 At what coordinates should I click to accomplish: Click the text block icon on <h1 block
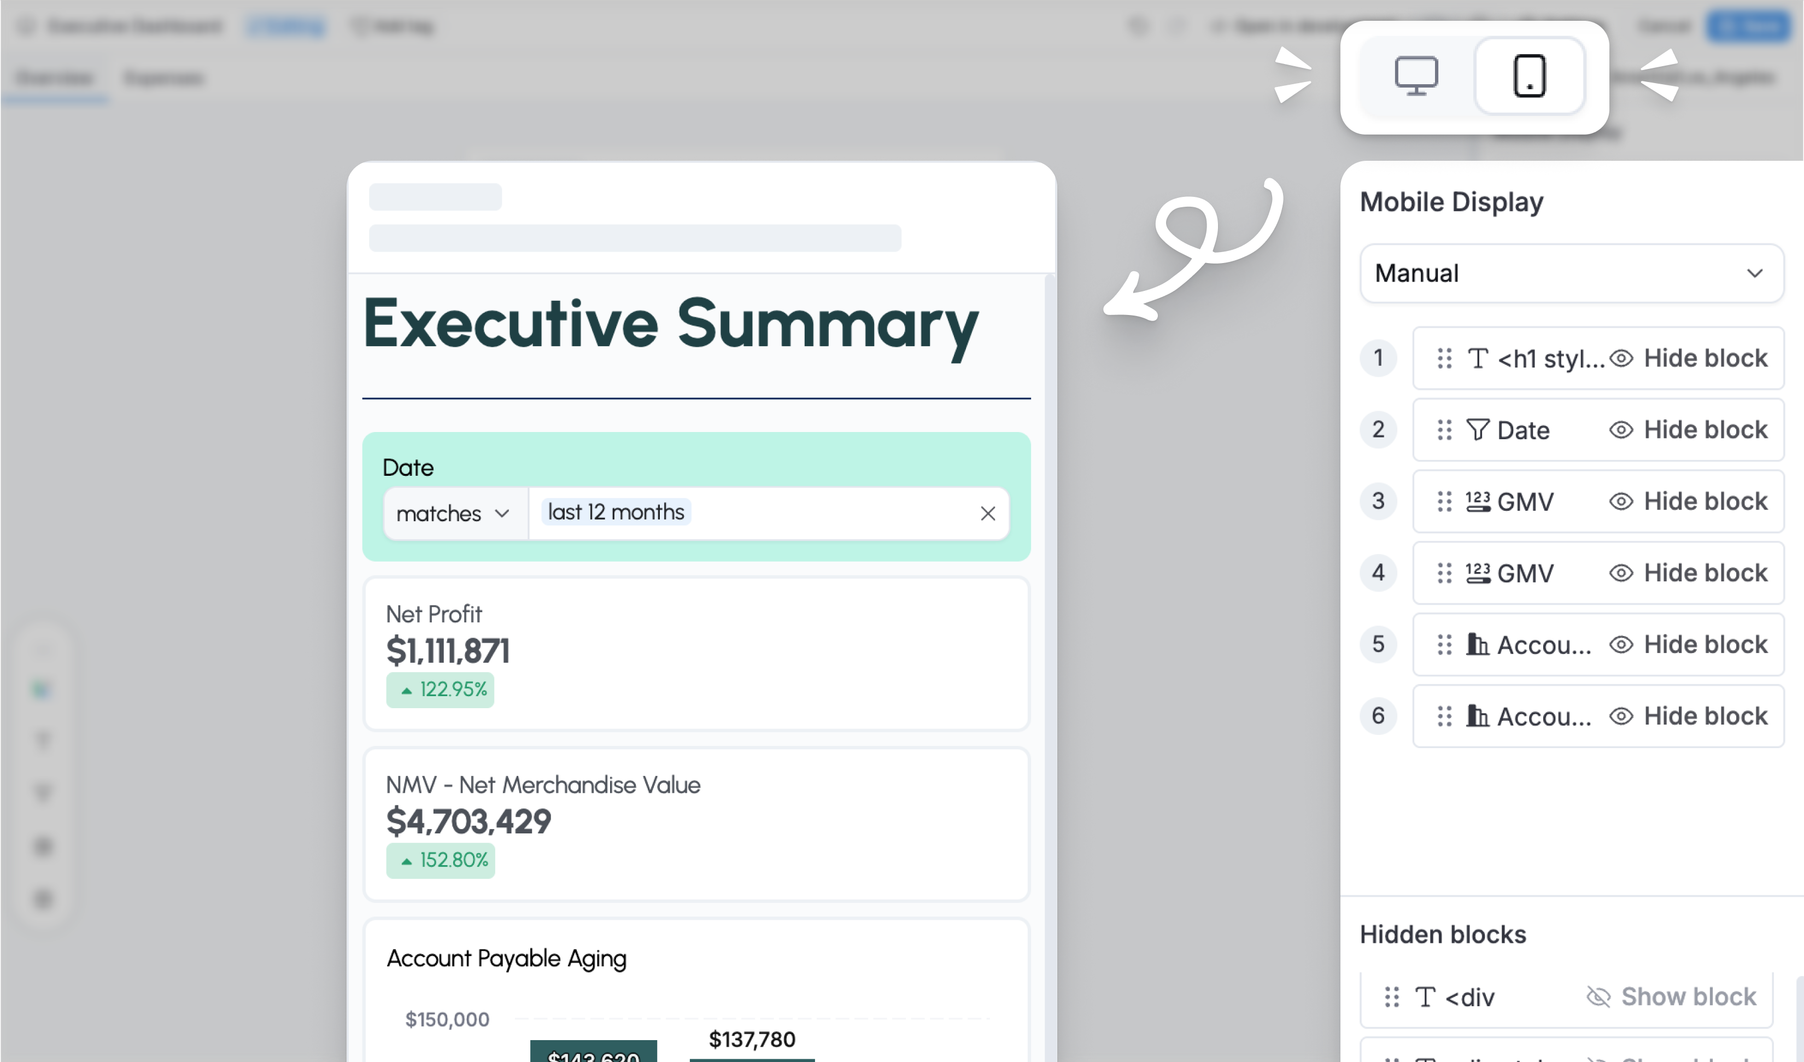pyautogui.click(x=1478, y=358)
